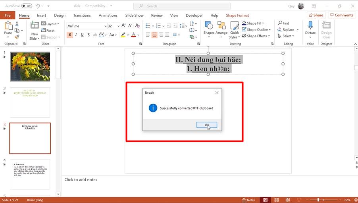Toggle Bold formatting
Viewport: 358px width, 203px height.
pyautogui.click(x=70, y=35)
